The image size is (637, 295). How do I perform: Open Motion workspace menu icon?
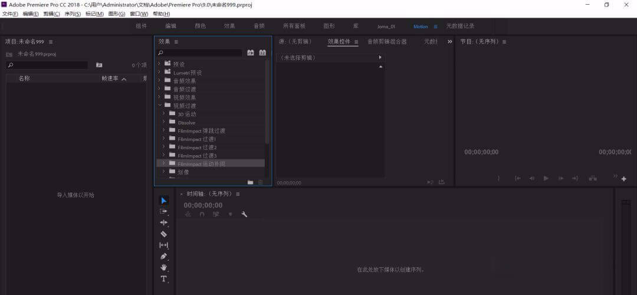(435, 27)
